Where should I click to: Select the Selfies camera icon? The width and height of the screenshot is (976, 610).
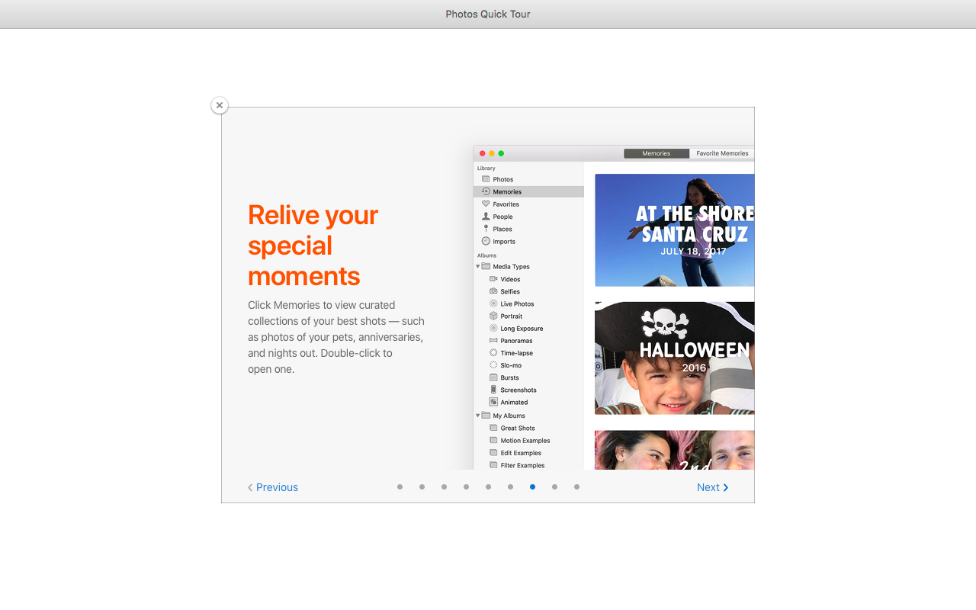pyautogui.click(x=493, y=291)
